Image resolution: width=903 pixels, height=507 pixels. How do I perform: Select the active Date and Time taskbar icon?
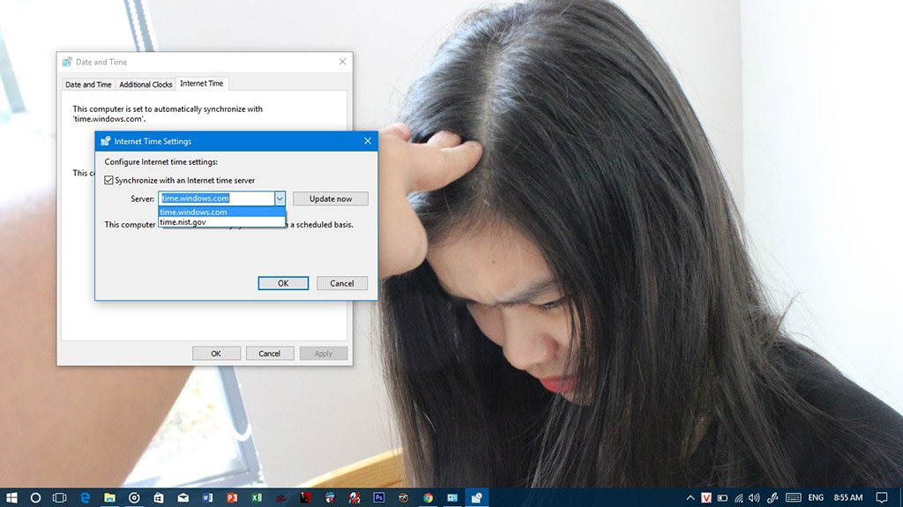tap(477, 498)
